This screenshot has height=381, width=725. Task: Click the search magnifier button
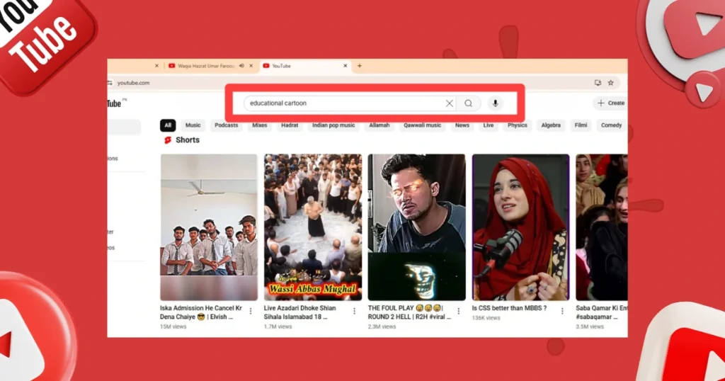click(468, 103)
